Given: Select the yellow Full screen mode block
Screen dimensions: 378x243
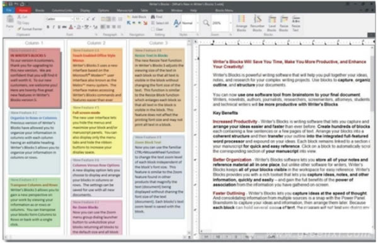Looking at the screenshot, I should [96, 130].
